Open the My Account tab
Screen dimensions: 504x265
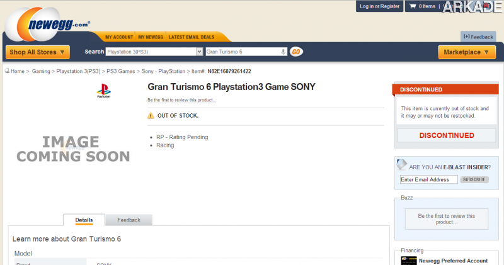119,37
